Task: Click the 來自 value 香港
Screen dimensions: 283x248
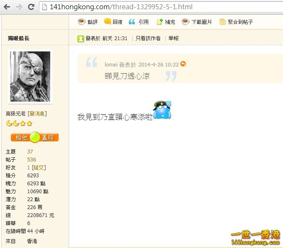Action: click(x=32, y=241)
